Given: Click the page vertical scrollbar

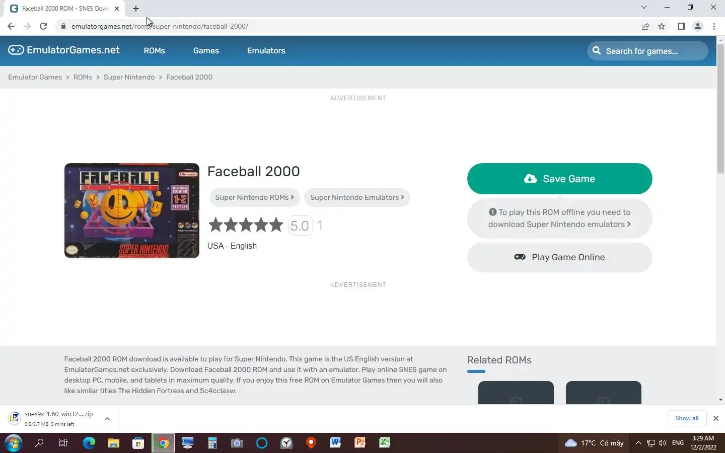Looking at the screenshot, I should [x=720, y=108].
